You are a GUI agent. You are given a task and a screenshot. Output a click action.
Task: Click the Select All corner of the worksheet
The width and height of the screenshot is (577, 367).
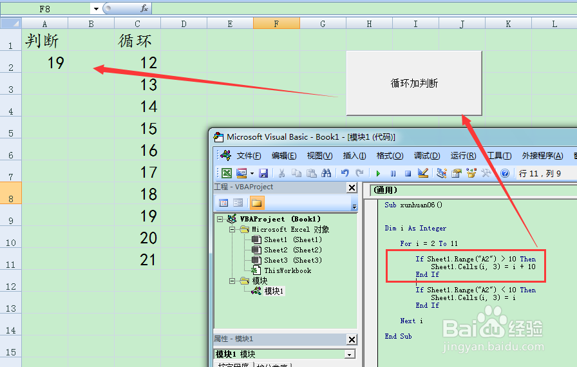tap(11, 24)
